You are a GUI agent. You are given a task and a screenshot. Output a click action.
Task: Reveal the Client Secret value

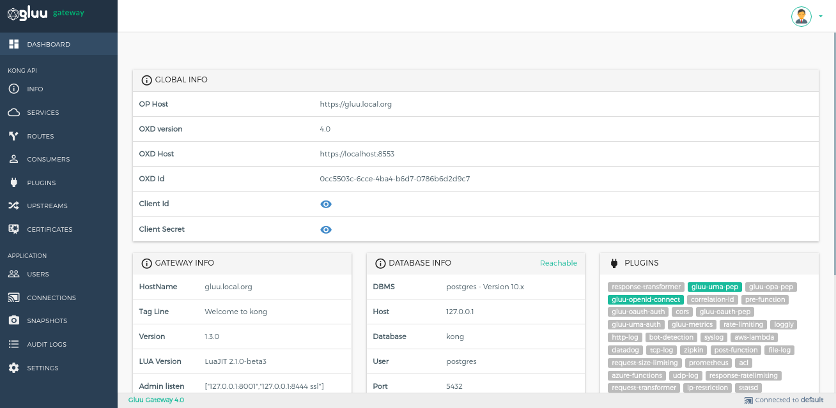pyautogui.click(x=326, y=230)
